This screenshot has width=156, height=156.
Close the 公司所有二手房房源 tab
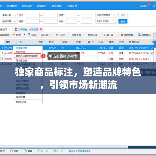[41, 29]
